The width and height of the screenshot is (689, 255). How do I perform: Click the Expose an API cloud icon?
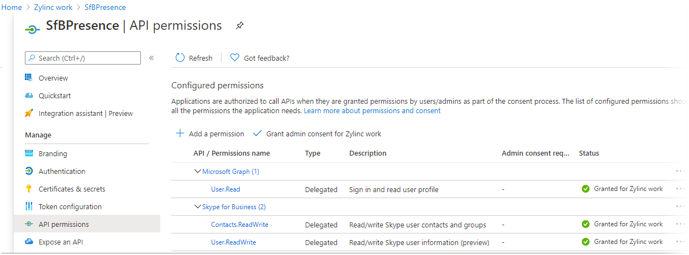(x=29, y=242)
